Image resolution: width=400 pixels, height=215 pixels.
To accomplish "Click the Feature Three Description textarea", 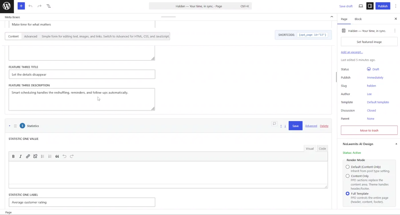I will [x=82, y=99].
